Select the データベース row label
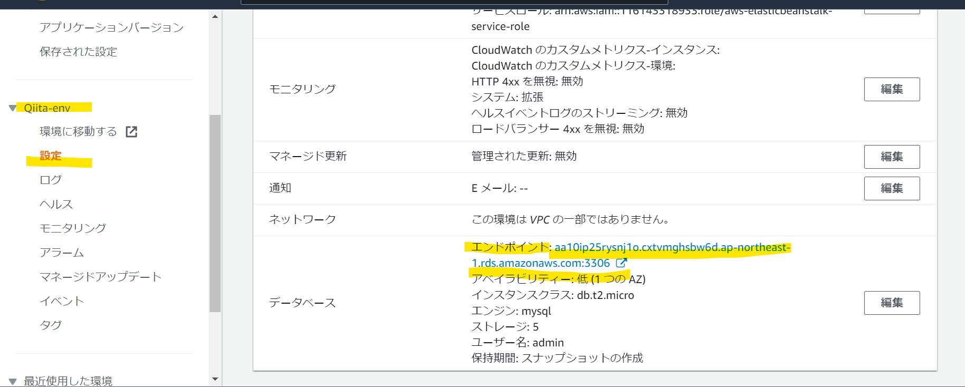 tap(302, 303)
